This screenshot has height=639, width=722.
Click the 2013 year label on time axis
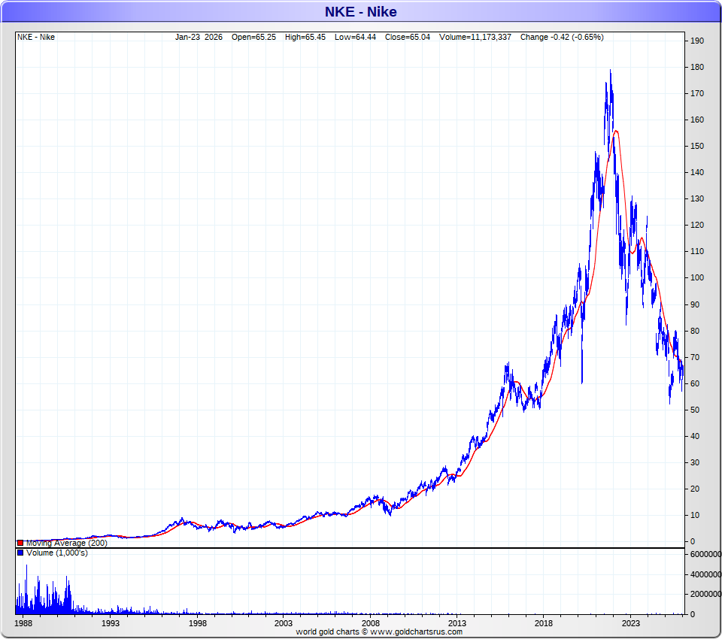coord(457,623)
